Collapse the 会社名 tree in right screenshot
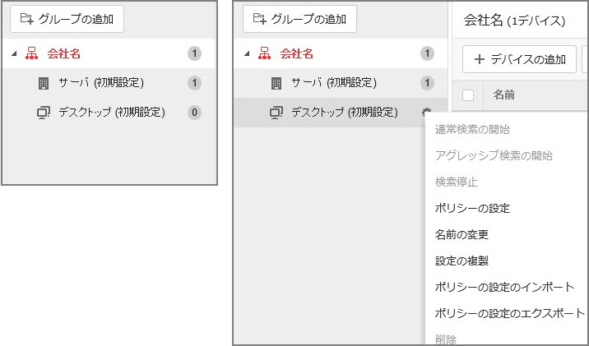 [x=247, y=55]
